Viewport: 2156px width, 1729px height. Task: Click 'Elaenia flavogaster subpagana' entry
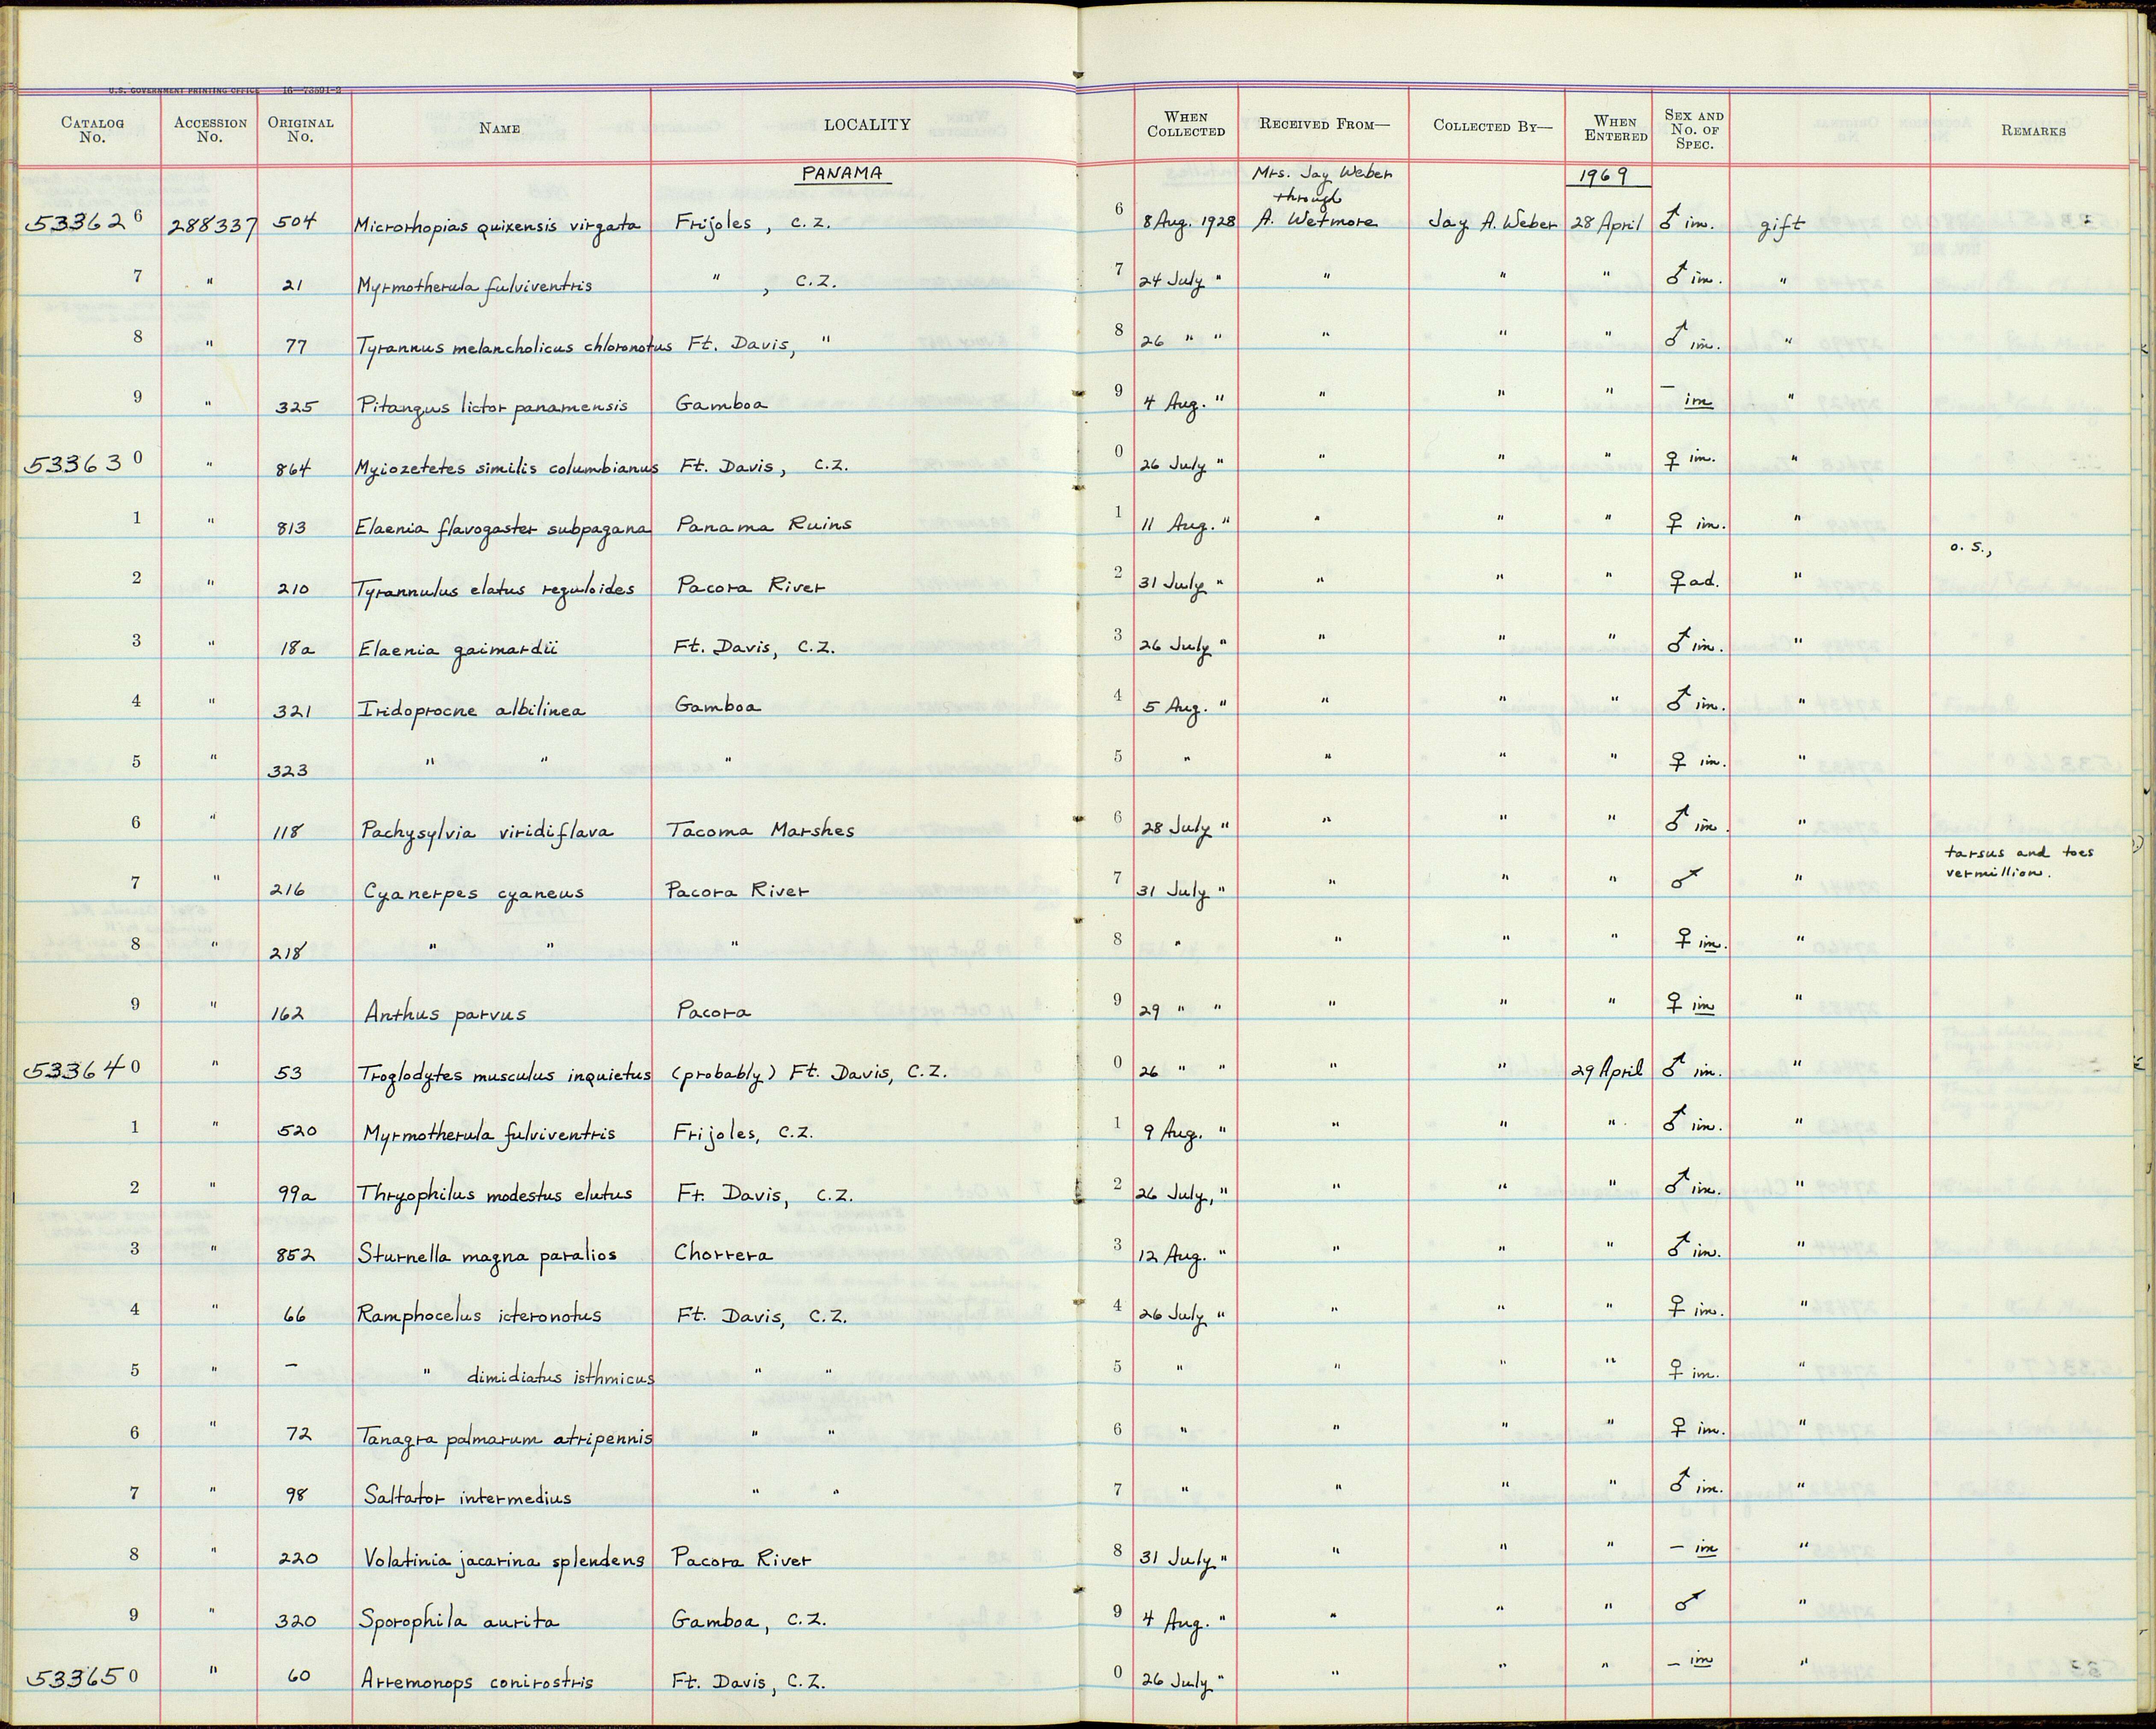coord(504,527)
